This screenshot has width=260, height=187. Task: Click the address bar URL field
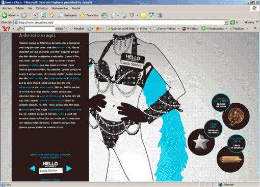coord(119,22)
